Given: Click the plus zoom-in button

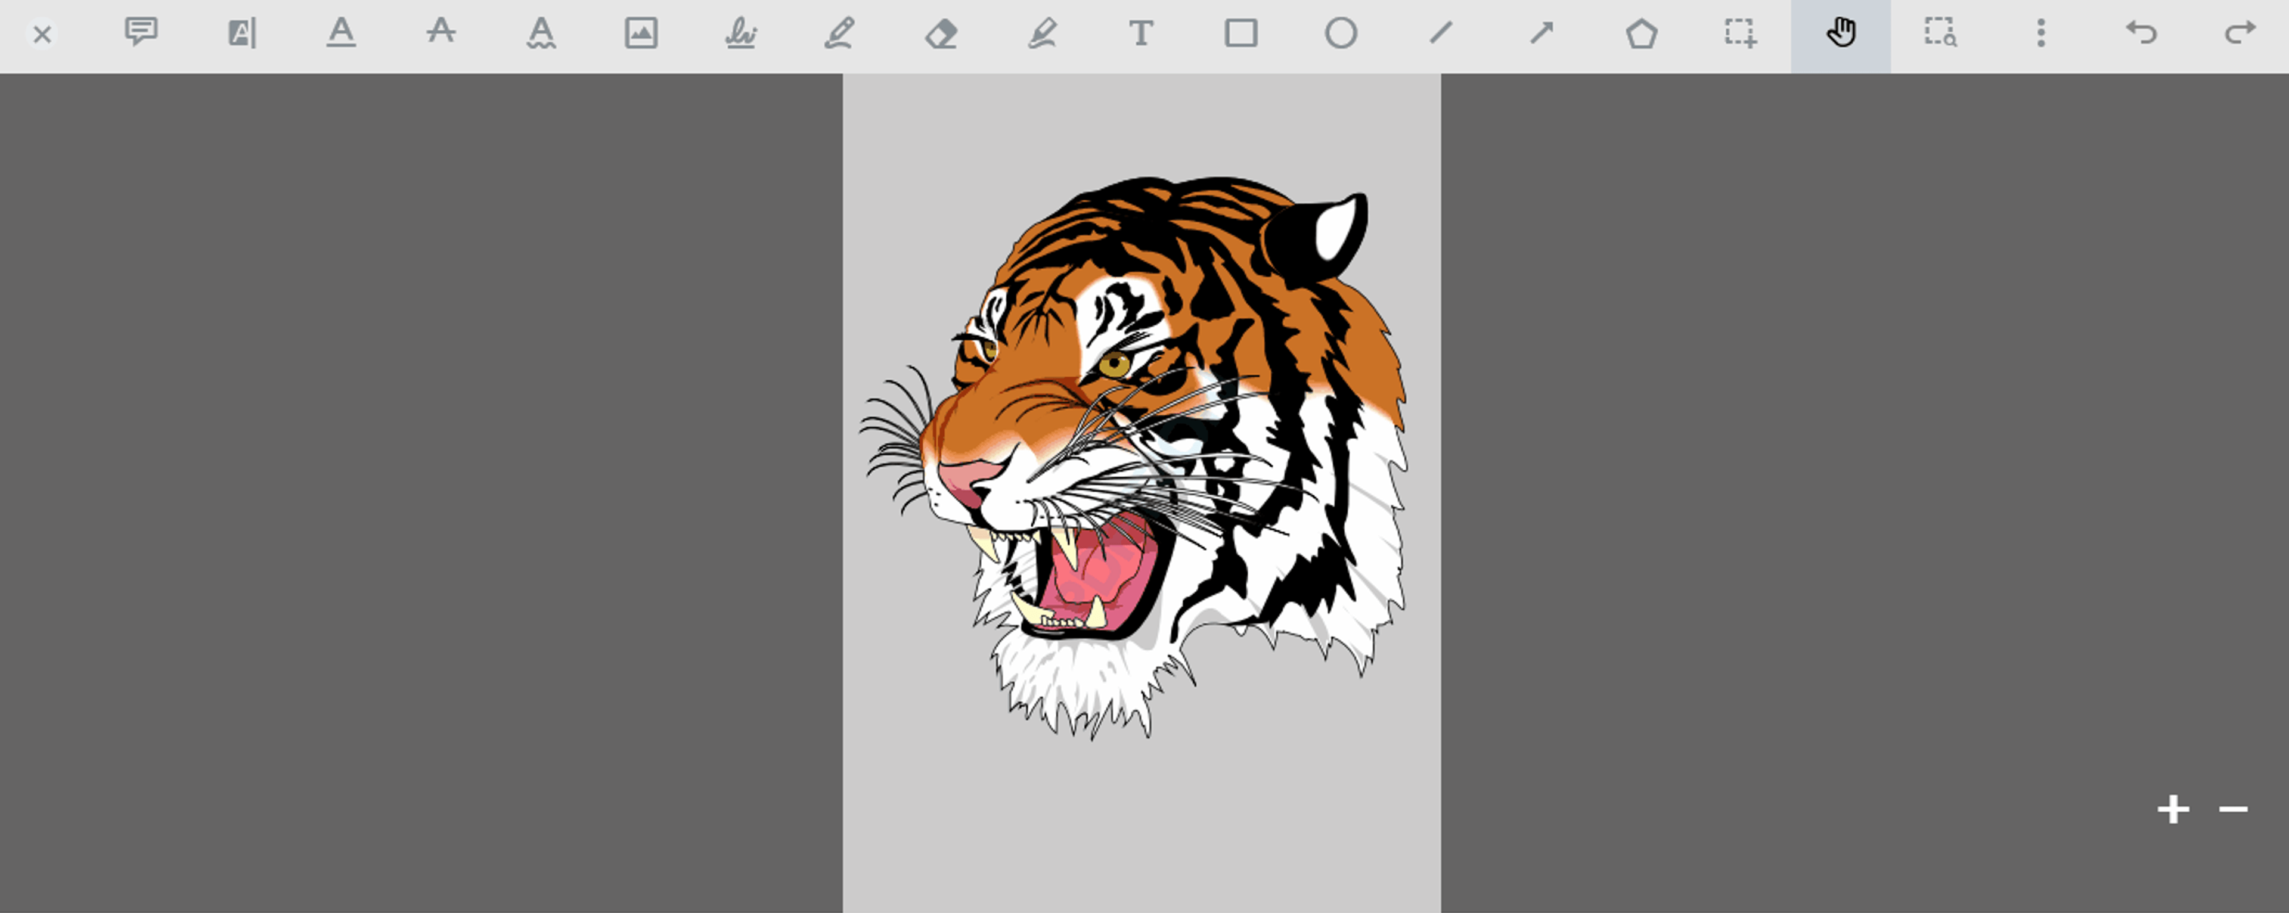Looking at the screenshot, I should (2173, 809).
